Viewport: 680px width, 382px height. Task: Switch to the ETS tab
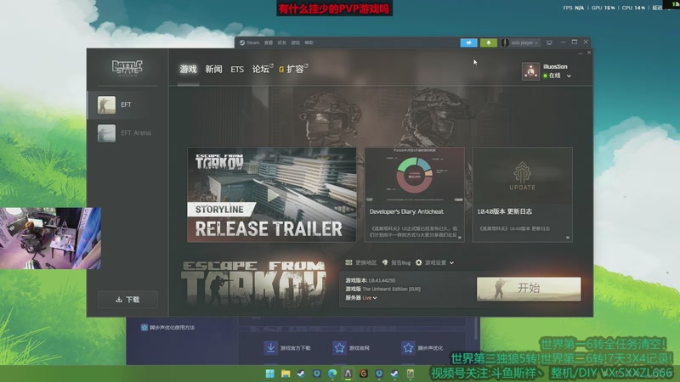tap(237, 70)
